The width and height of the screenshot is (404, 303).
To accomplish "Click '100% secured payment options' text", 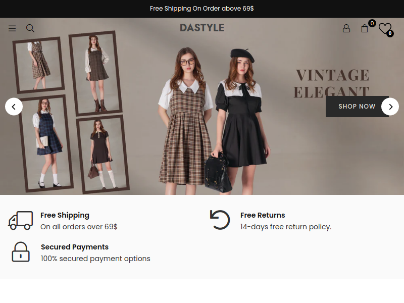I will pos(95,259).
